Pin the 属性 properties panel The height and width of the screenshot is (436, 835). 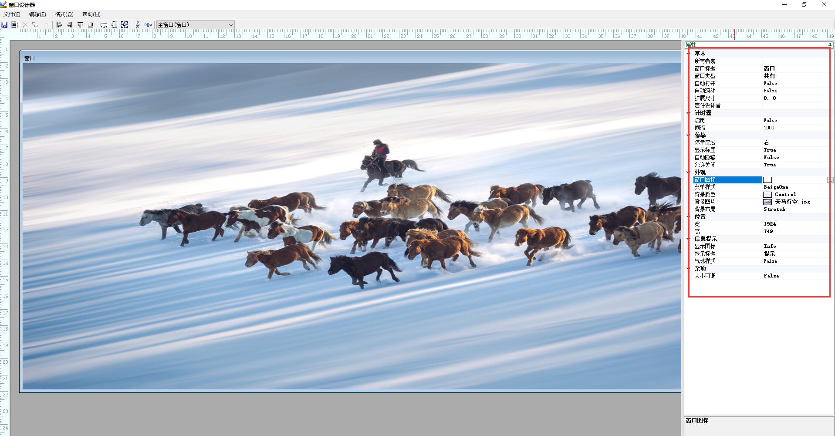point(830,45)
